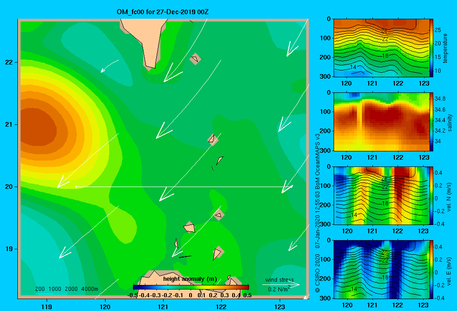Click the 'wind stress' legend label
Screen dimensions: 457x311
(x=280, y=279)
